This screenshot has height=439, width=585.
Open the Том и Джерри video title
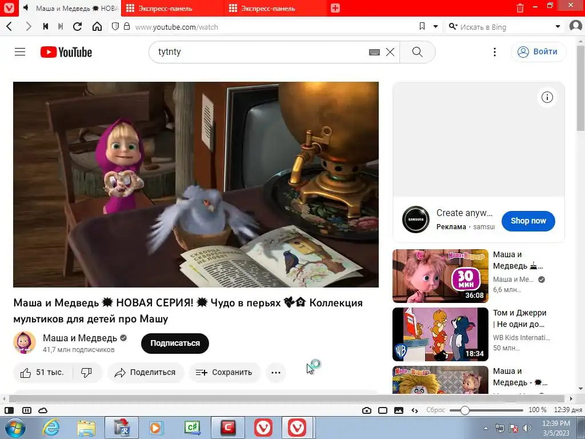coord(519,318)
